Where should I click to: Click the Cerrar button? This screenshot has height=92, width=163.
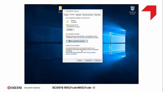80,60
